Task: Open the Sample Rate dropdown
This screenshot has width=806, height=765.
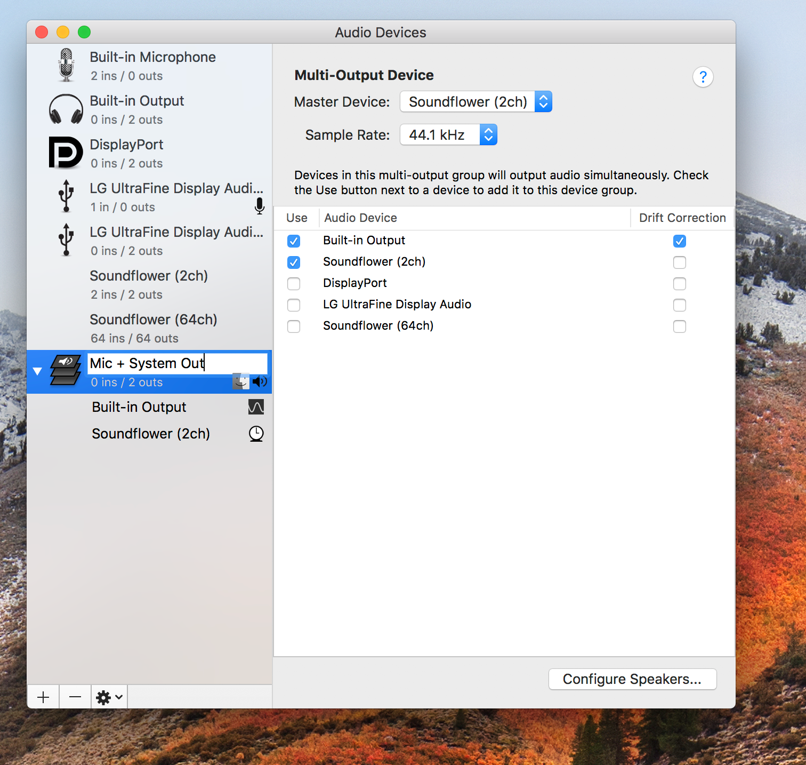Action: pyautogui.click(x=449, y=135)
